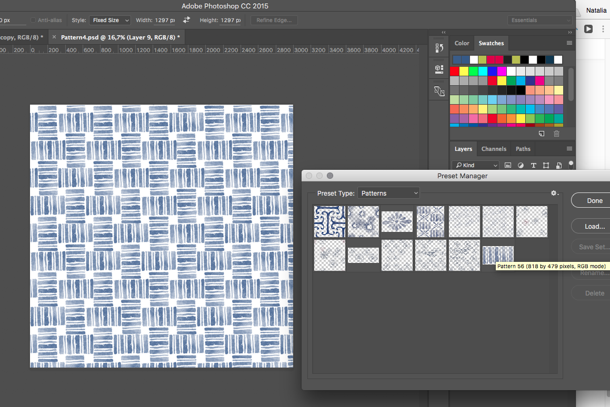This screenshot has width=610, height=407.
Task: Click Done in the Preset Manager
Action: coord(594,200)
